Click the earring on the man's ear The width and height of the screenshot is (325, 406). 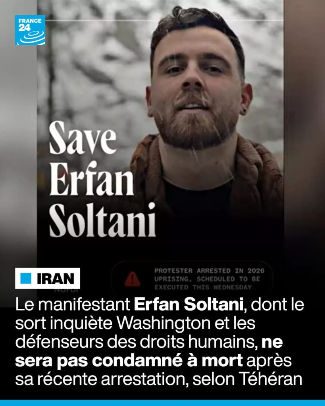point(244,113)
